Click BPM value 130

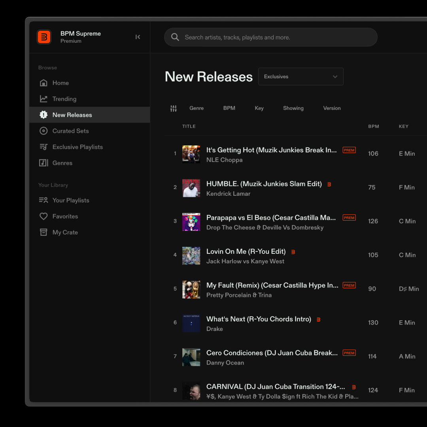(x=373, y=323)
